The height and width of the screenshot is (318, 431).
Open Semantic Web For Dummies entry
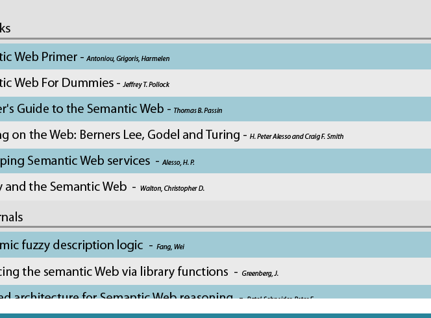(x=56, y=83)
